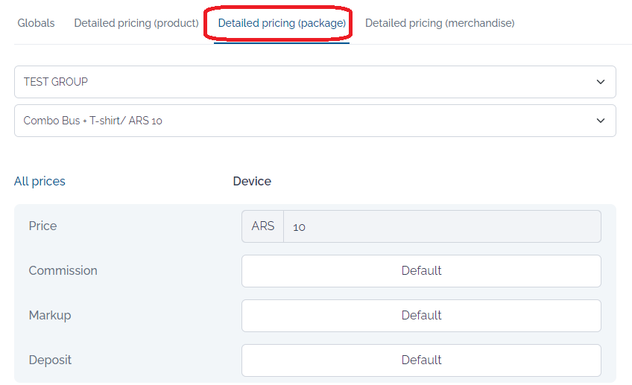Click the Device column header
This screenshot has height=385, width=632.
(x=252, y=181)
